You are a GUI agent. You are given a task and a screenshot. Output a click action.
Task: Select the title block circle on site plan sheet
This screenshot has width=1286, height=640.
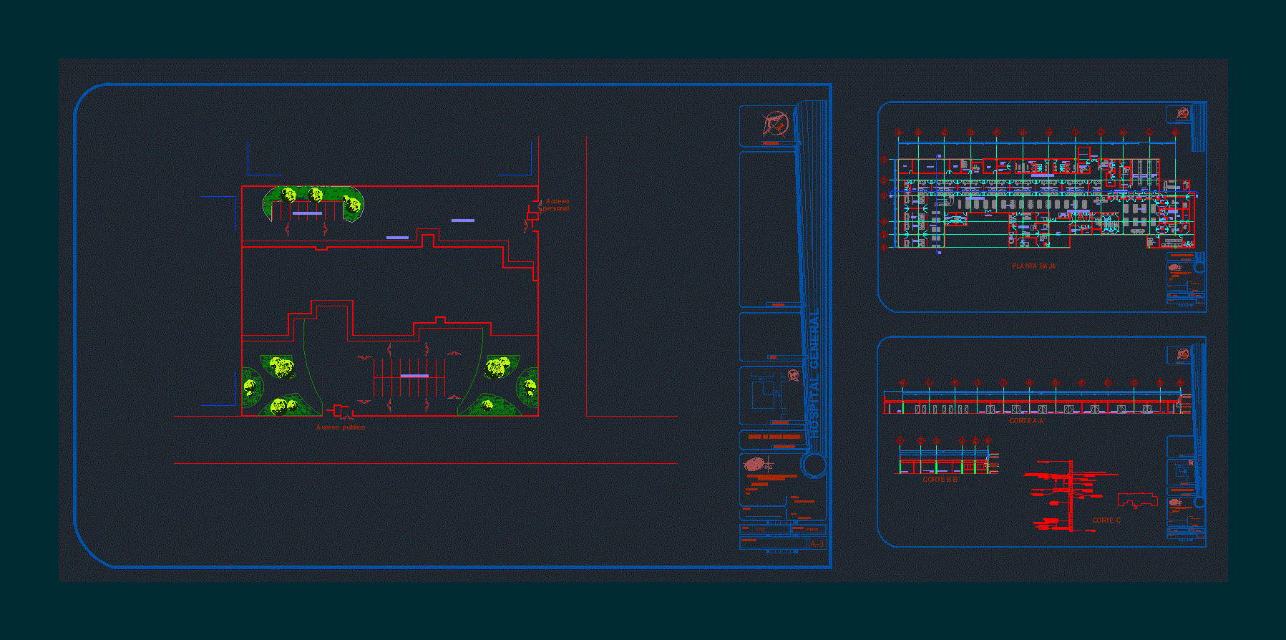tap(814, 465)
